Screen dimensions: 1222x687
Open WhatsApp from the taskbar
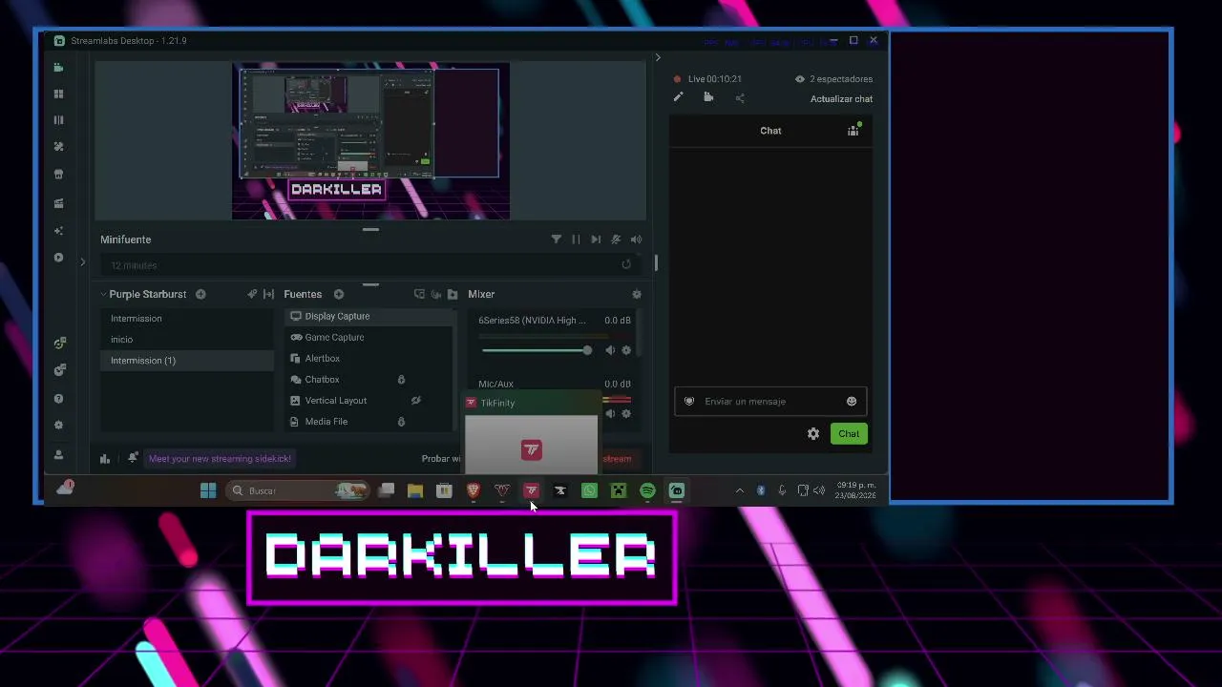pos(590,490)
